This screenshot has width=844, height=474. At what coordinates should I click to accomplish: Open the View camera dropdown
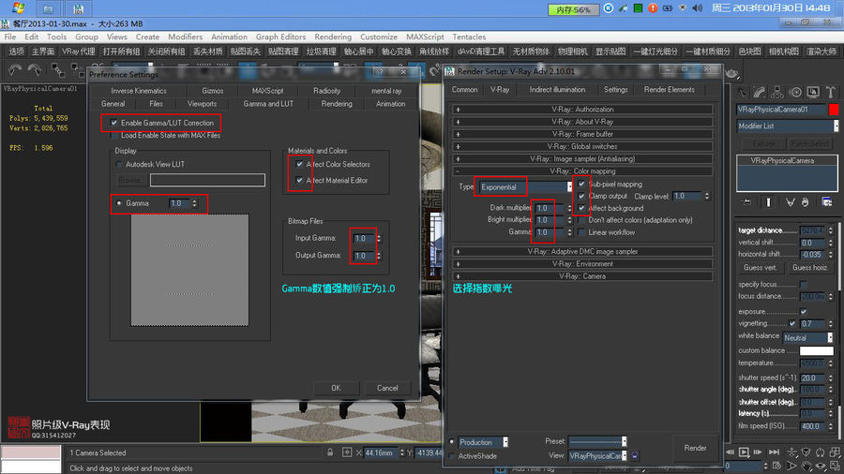(597, 455)
